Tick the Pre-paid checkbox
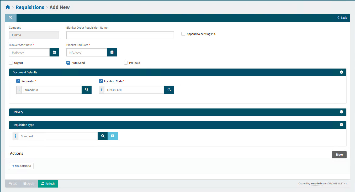This screenshot has height=192, width=355. click(x=126, y=63)
